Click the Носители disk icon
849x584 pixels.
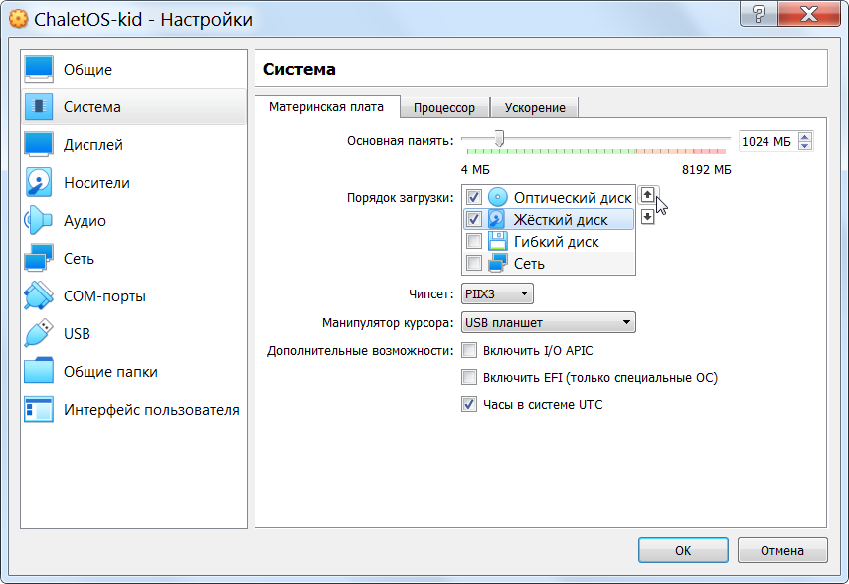click(39, 183)
